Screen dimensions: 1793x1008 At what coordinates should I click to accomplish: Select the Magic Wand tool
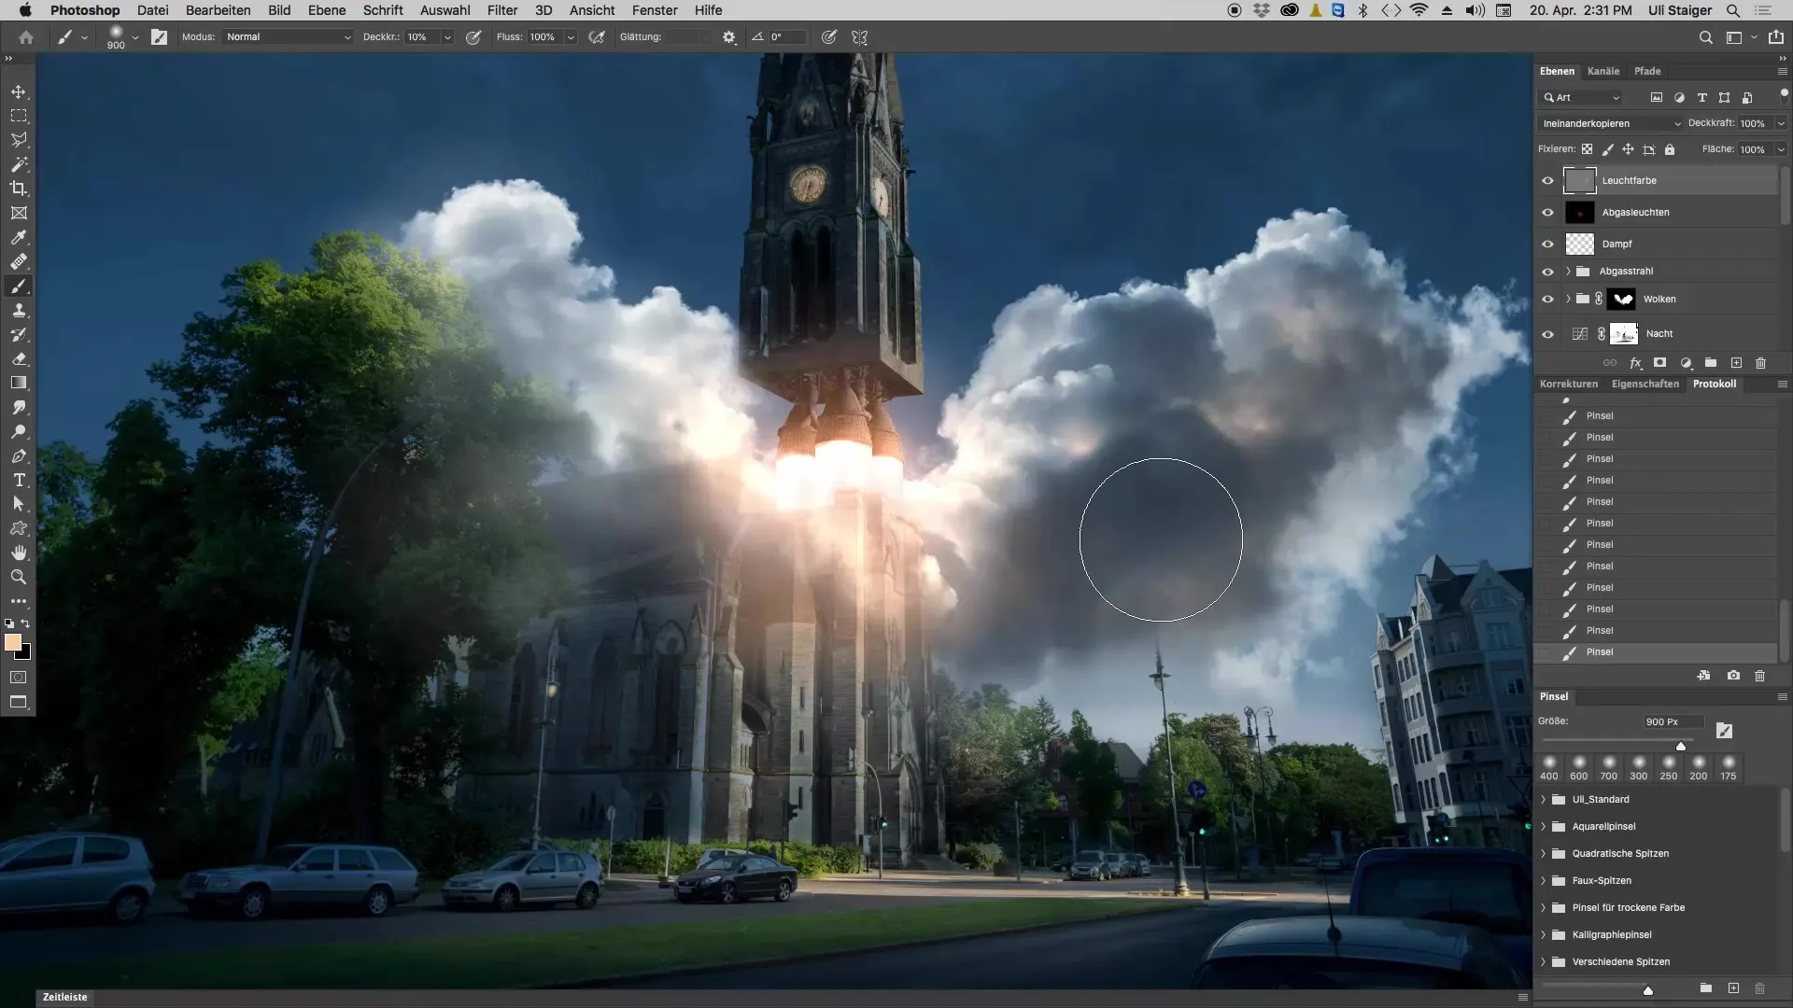(19, 164)
